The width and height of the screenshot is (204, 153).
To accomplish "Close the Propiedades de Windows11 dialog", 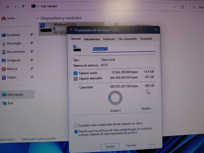I will [156, 30].
